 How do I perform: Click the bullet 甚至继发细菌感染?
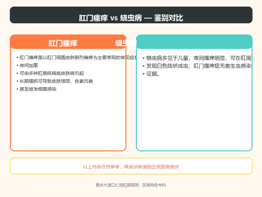pos(36,89)
